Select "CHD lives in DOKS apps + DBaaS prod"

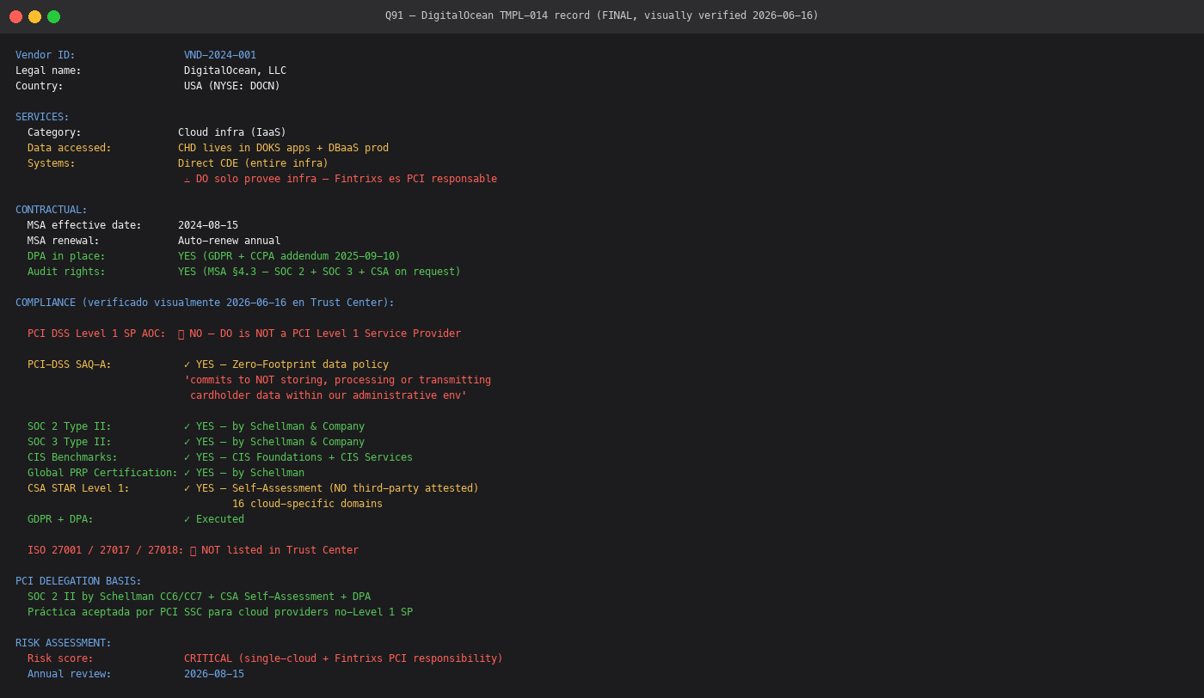tap(283, 148)
